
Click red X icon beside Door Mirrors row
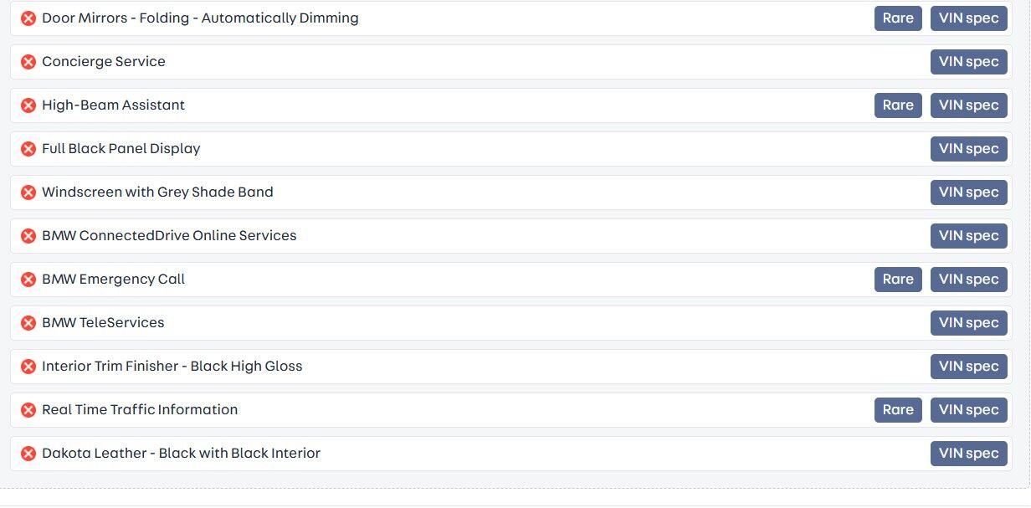click(28, 18)
